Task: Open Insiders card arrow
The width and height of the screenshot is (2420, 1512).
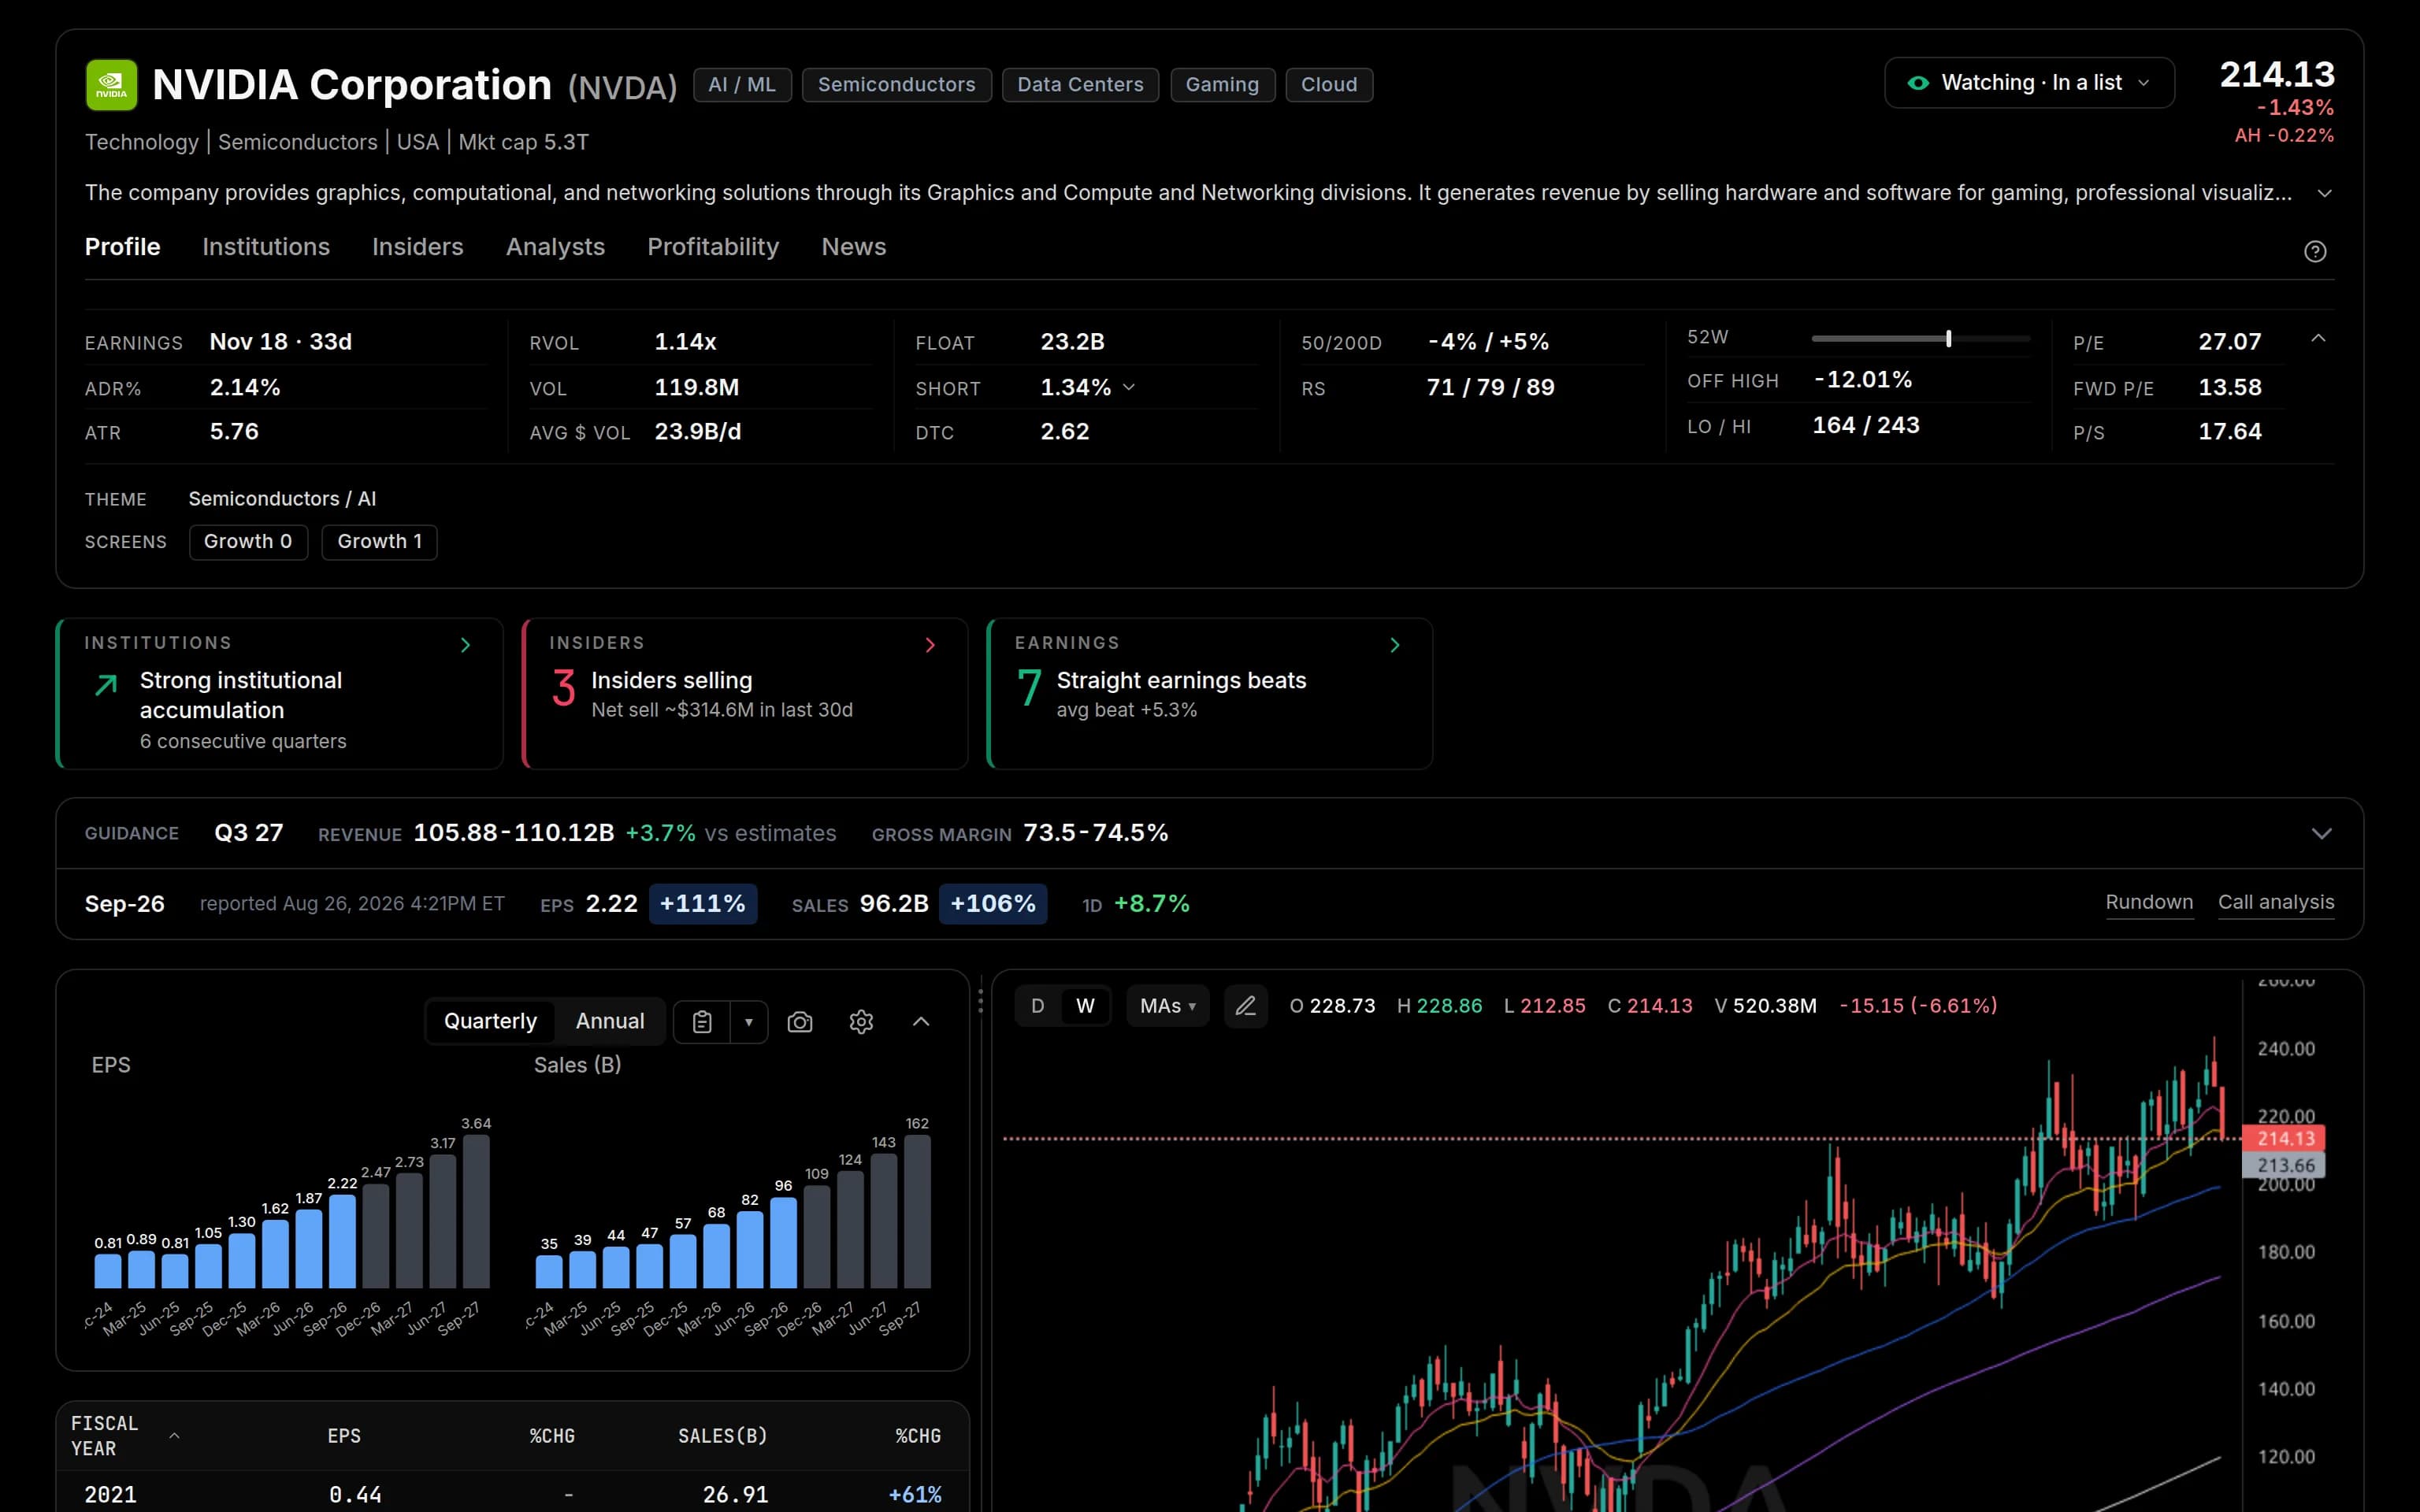Action: [x=930, y=645]
